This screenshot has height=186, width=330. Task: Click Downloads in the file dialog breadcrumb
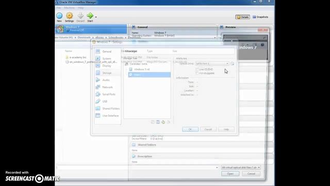point(84,37)
